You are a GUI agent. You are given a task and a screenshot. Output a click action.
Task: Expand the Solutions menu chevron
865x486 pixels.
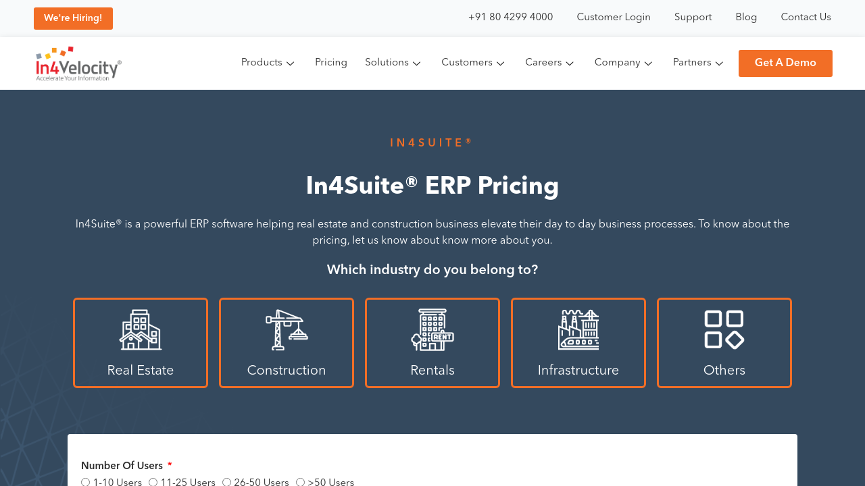tap(417, 63)
